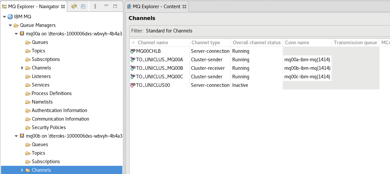
Task: Open the Navigator View Menu (three dots)
Action: tap(95, 6)
